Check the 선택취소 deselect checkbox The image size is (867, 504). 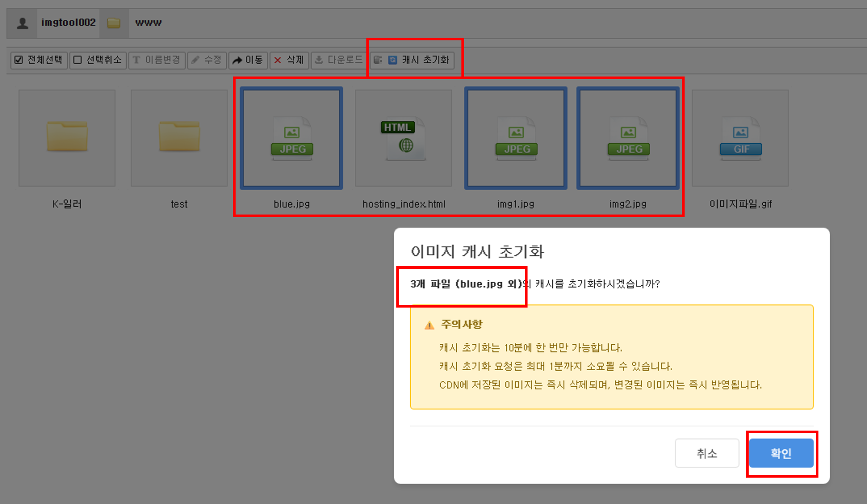click(x=78, y=60)
